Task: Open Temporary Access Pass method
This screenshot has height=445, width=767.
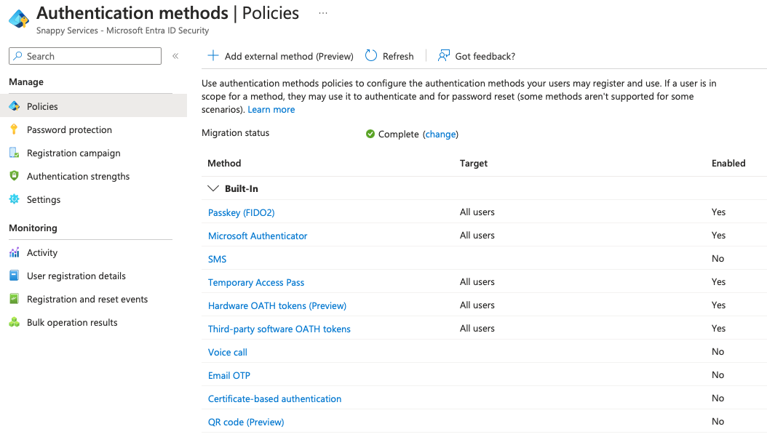Action: tap(256, 282)
